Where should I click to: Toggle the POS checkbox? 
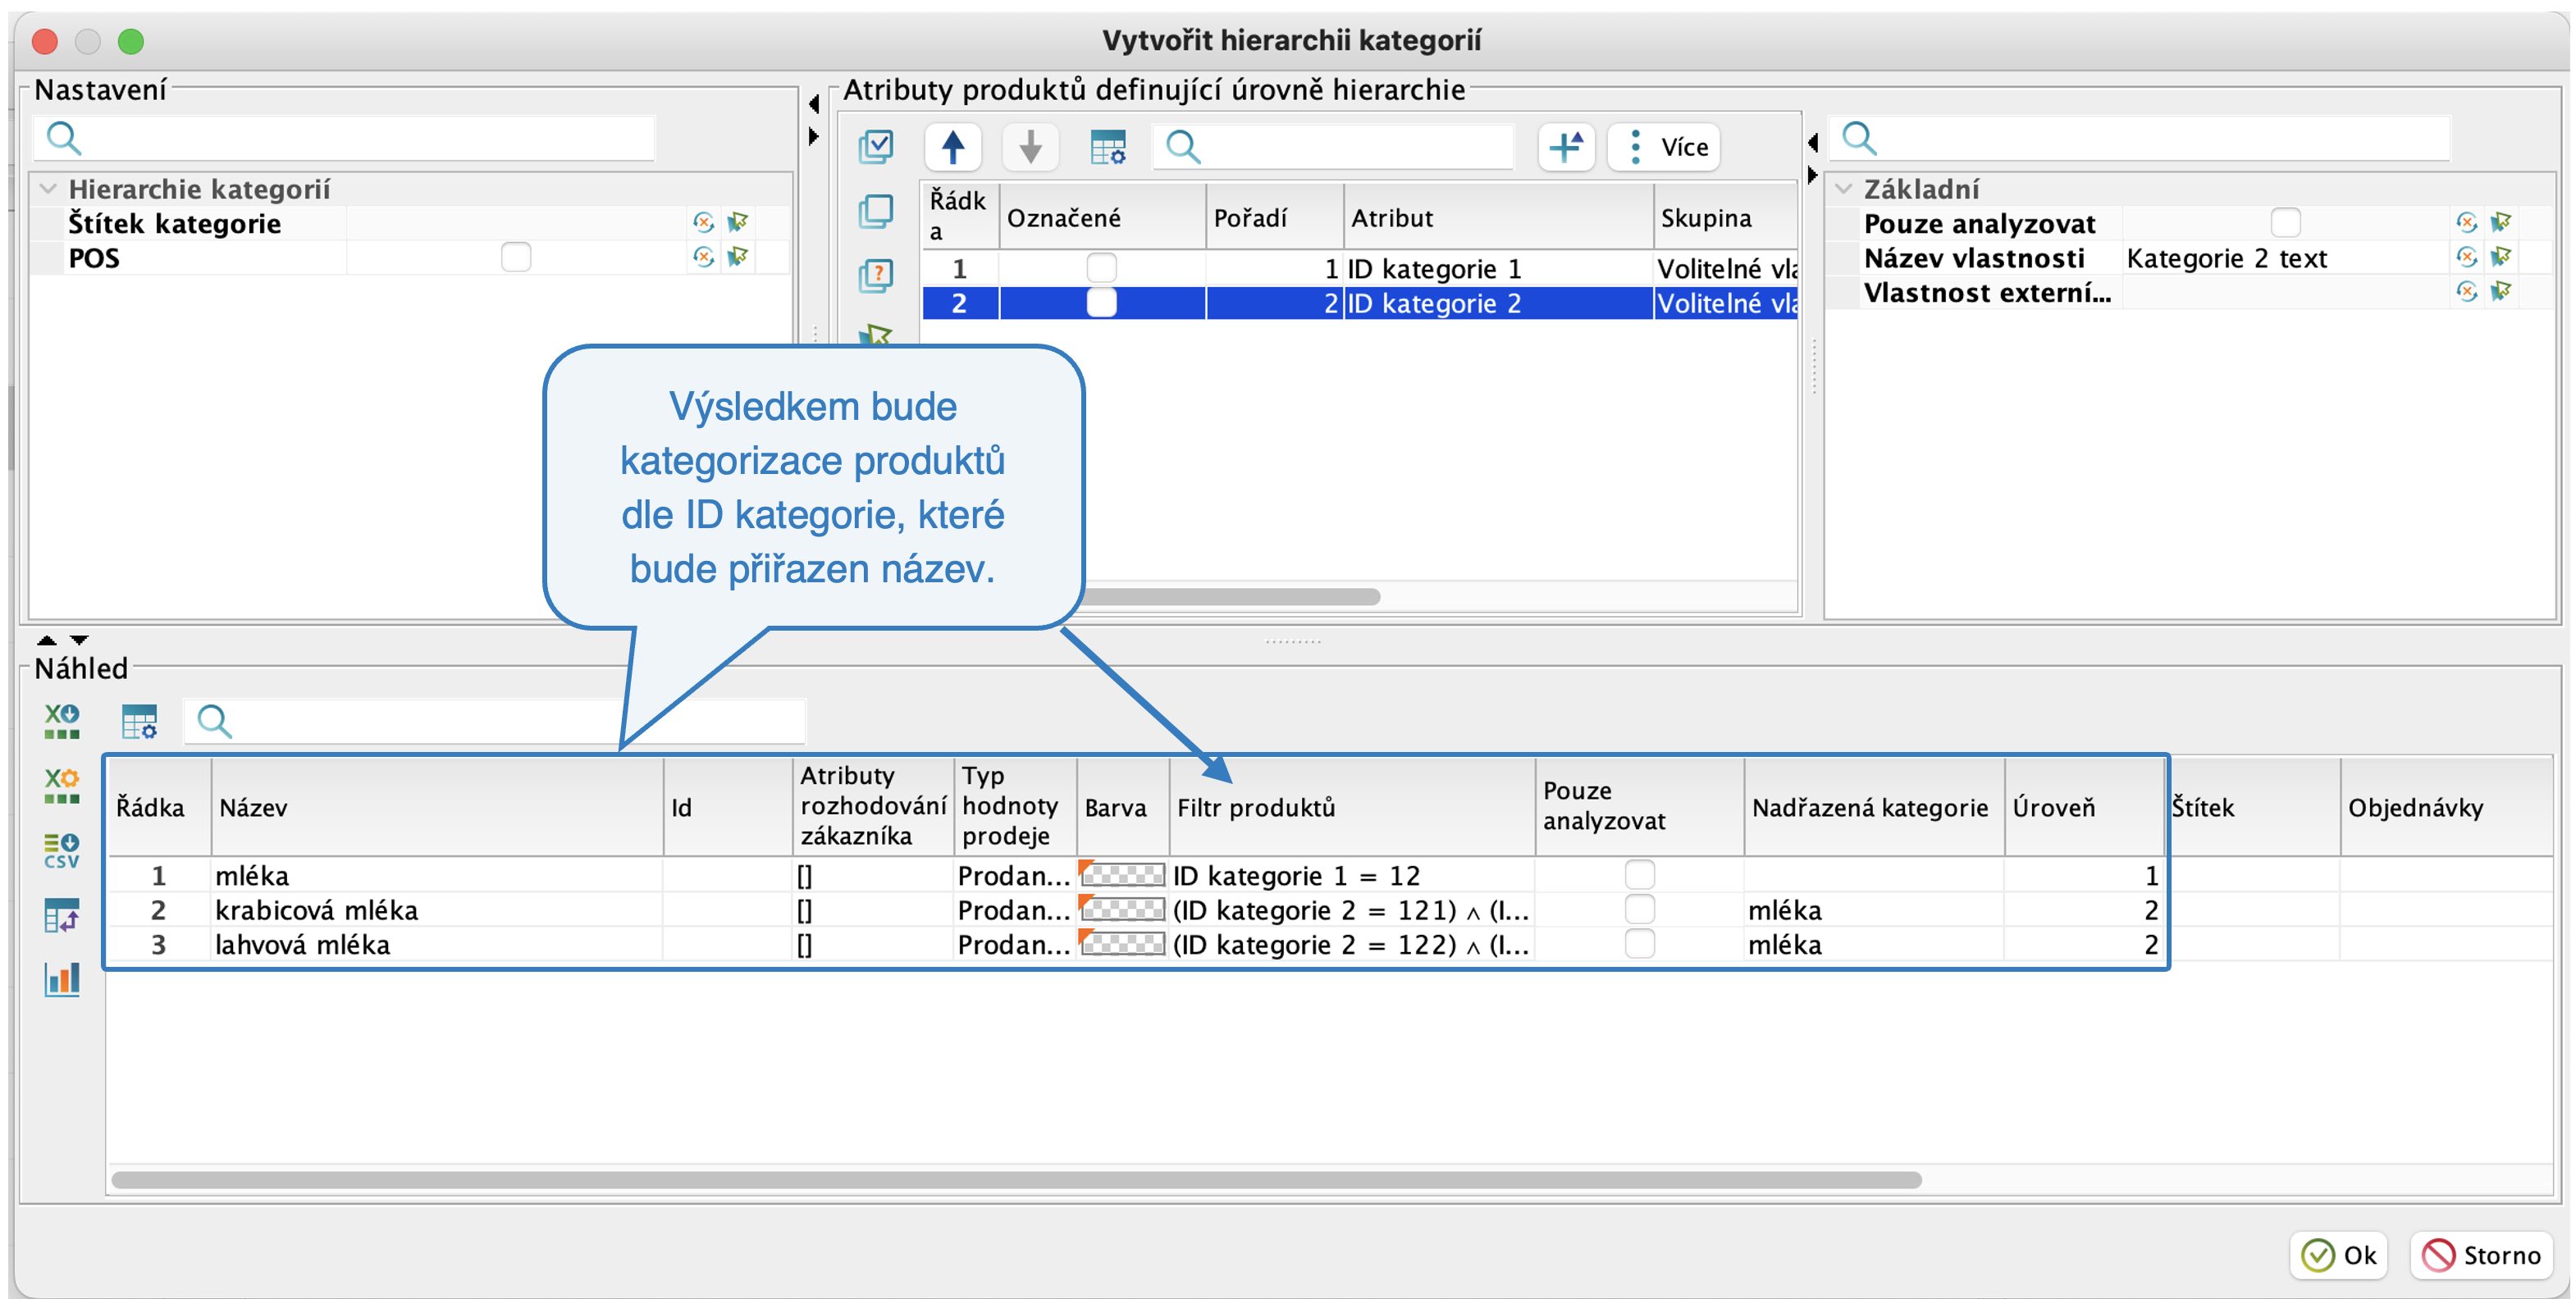click(x=516, y=257)
